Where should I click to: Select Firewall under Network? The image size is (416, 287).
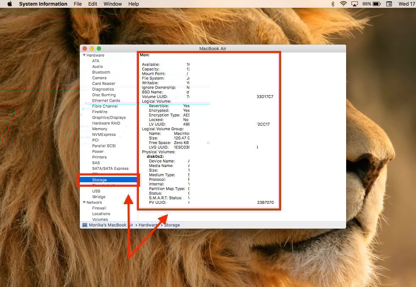pyautogui.click(x=99, y=208)
